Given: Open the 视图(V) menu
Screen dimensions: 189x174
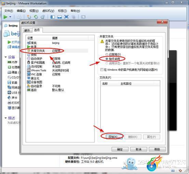Looking at the screenshot, I should tap(34, 11).
